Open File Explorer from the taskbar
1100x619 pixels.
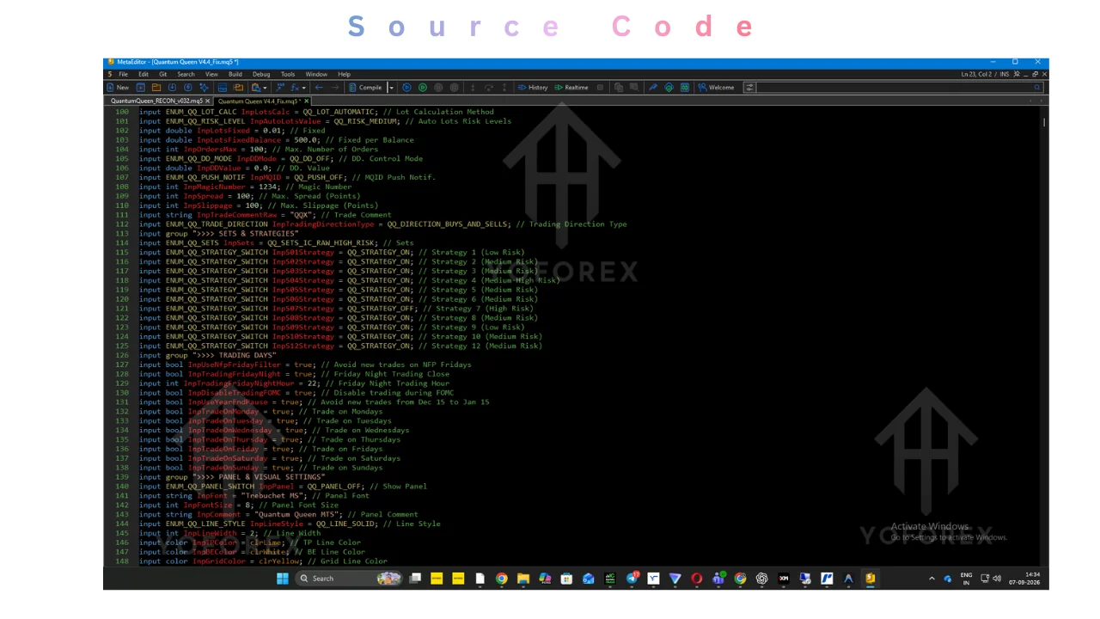(x=522, y=579)
